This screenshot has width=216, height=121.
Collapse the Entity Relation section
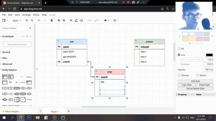9,70
